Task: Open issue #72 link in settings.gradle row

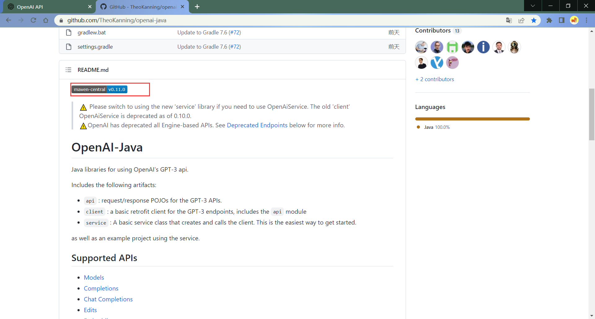Action: pyautogui.click(x=235, y=46)
